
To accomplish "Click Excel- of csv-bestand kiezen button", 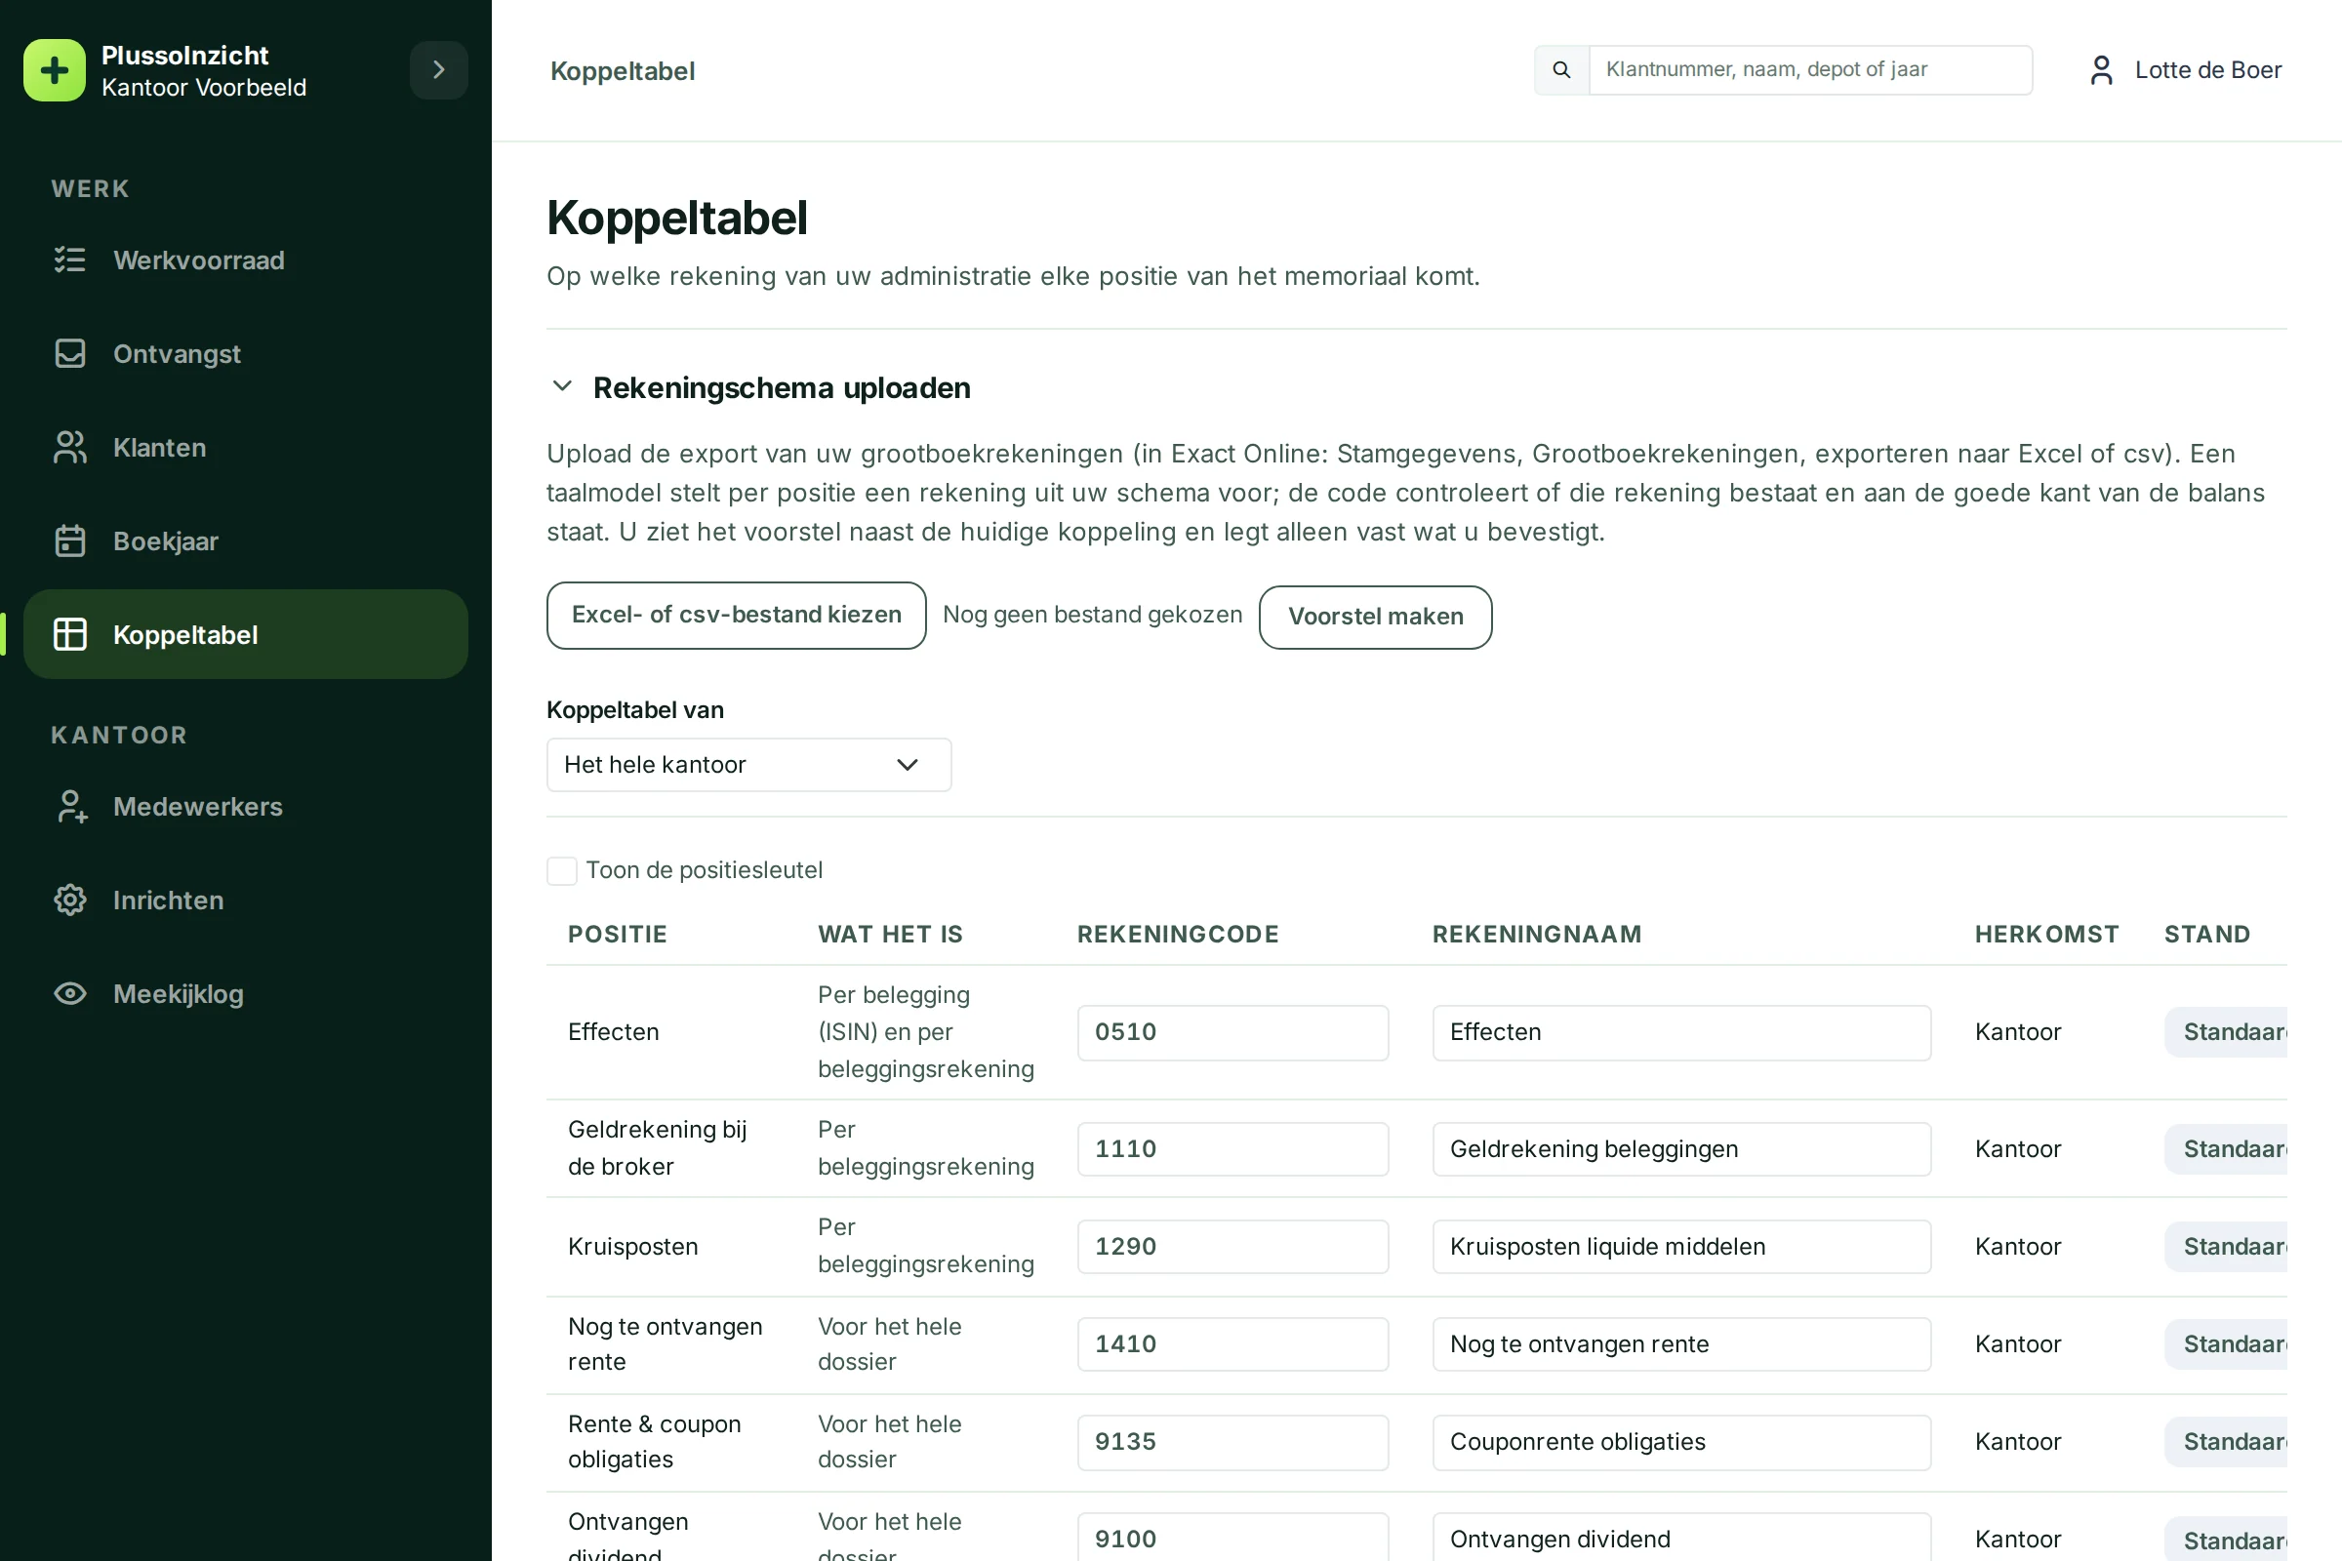I will click(736, 616).
